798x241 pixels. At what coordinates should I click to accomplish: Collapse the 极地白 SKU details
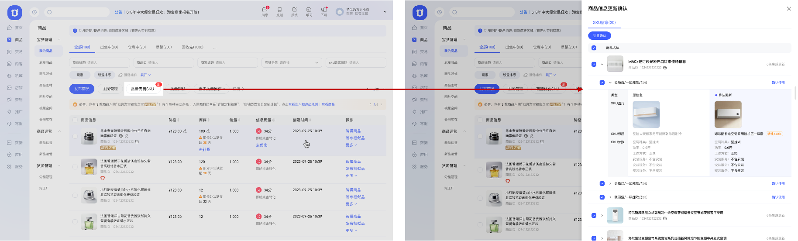click(610, 83)
